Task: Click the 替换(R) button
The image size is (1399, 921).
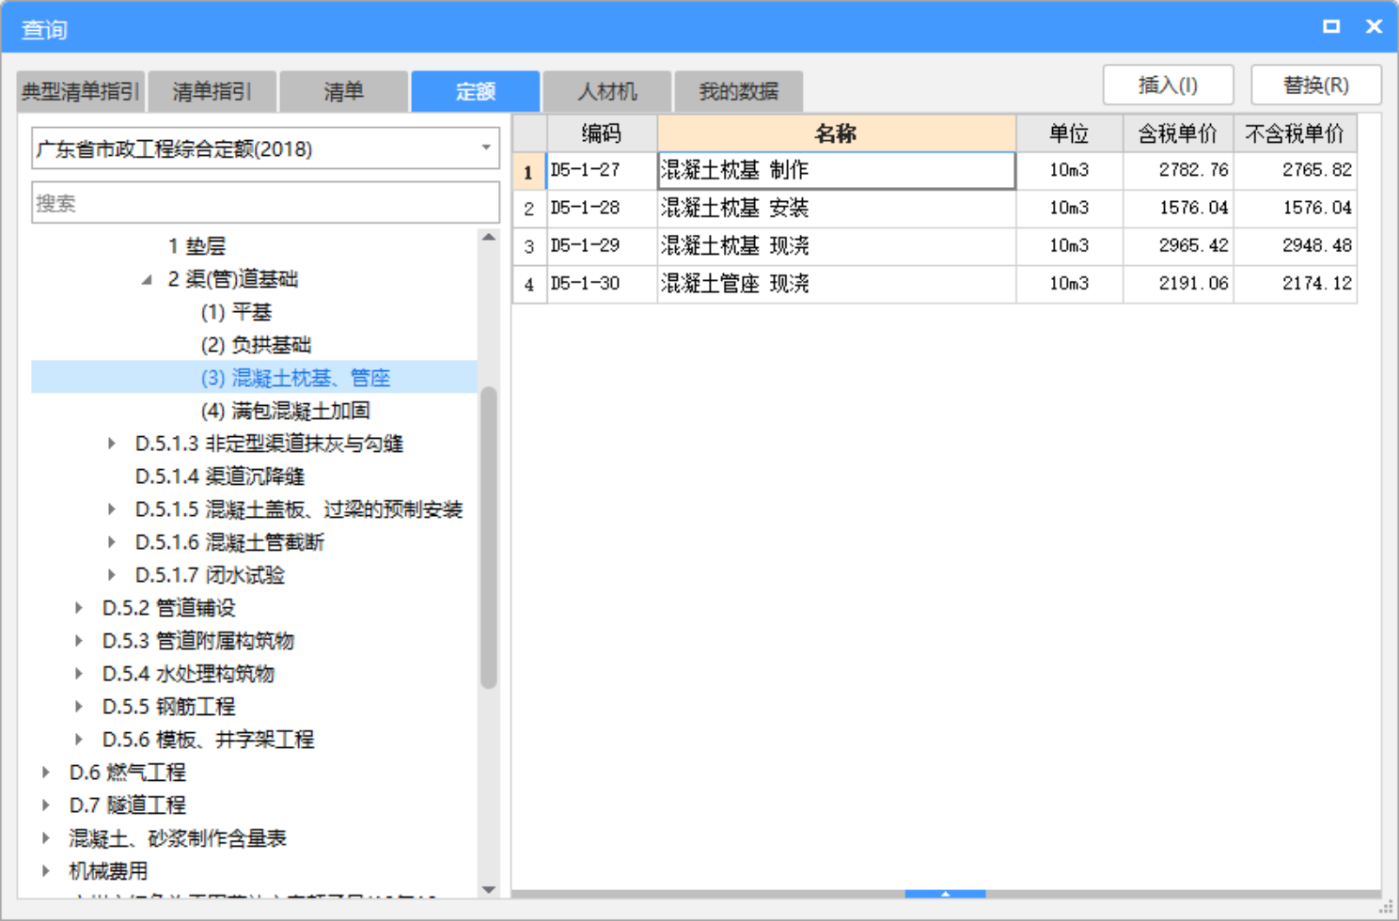Action: [1316, 86]
